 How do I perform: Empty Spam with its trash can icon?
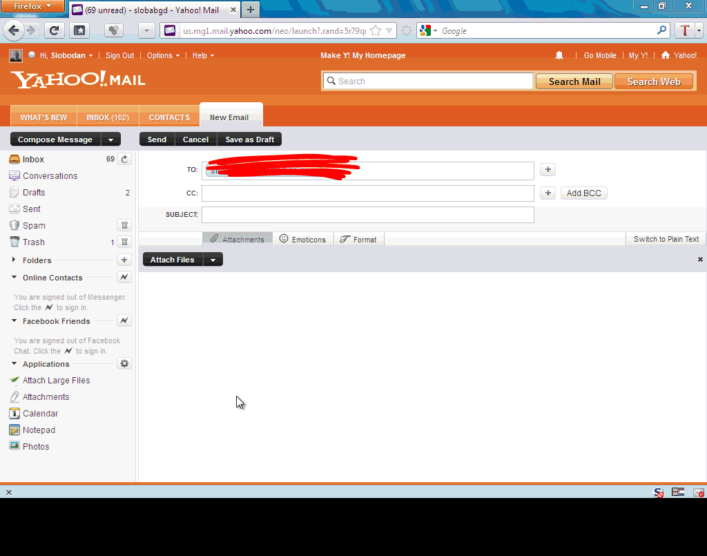point(124,225)
